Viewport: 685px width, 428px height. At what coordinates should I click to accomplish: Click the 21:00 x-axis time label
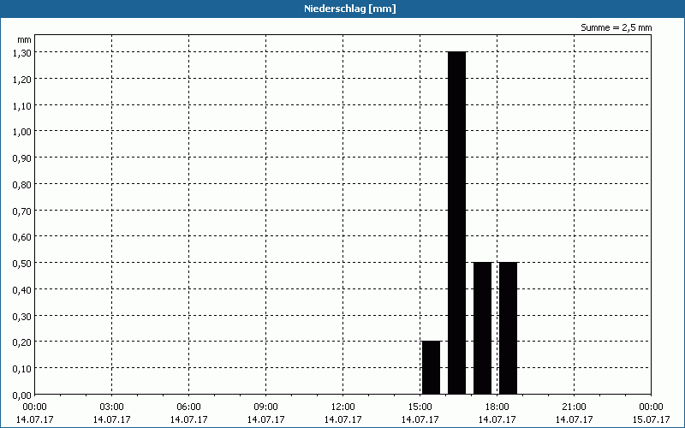click(574, 407)
